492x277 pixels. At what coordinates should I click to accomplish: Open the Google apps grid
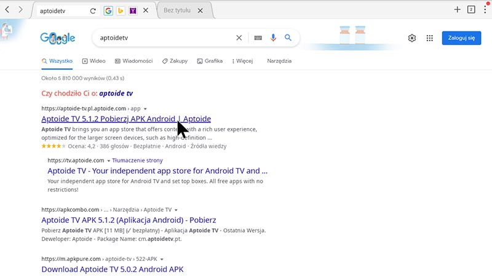(x=430, y=38)
